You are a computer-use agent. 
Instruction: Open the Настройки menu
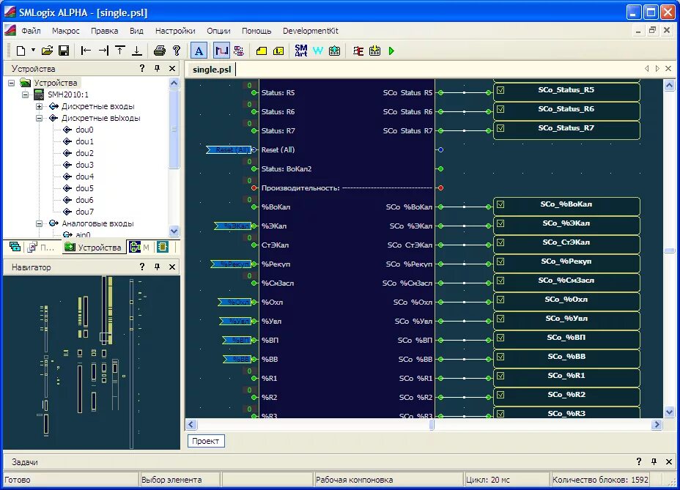[175, 31]
